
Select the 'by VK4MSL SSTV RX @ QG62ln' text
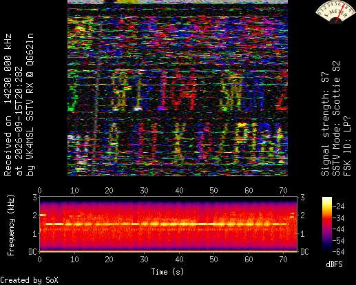pyautogui.click(x=30, y=105)
